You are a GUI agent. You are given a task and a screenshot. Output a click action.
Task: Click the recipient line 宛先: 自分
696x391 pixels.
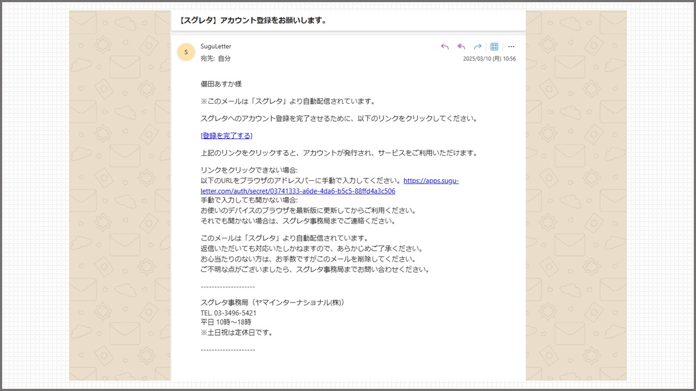click(215, 58)
